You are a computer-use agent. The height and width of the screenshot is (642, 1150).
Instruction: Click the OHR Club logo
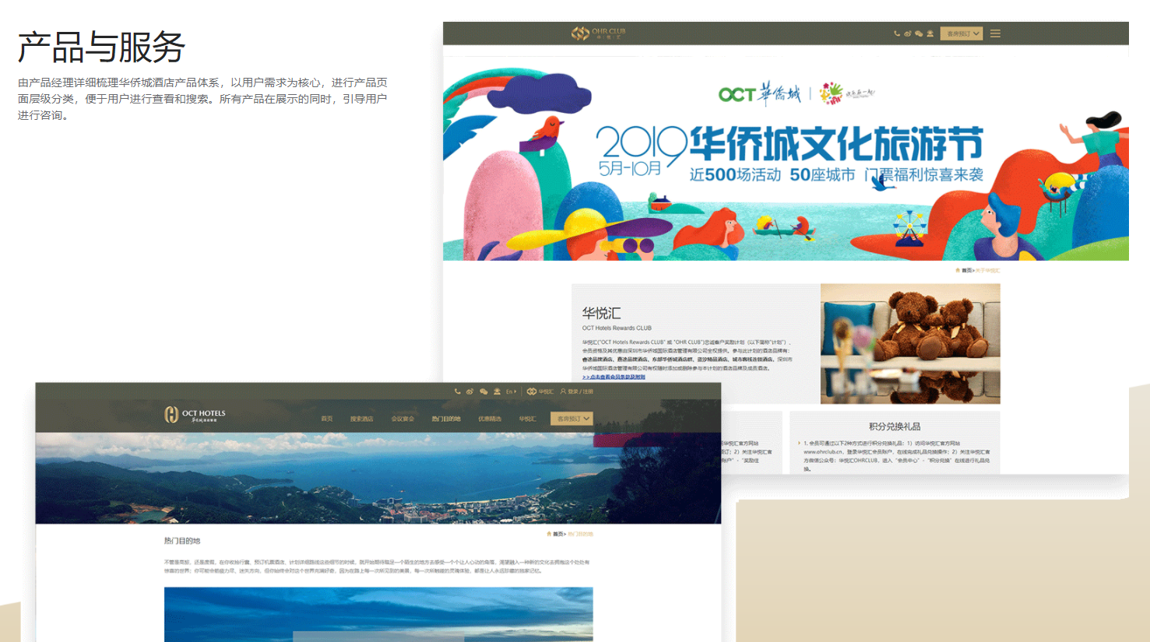coord(598,33)
